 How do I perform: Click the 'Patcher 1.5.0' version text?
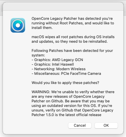tap(43, 115)
